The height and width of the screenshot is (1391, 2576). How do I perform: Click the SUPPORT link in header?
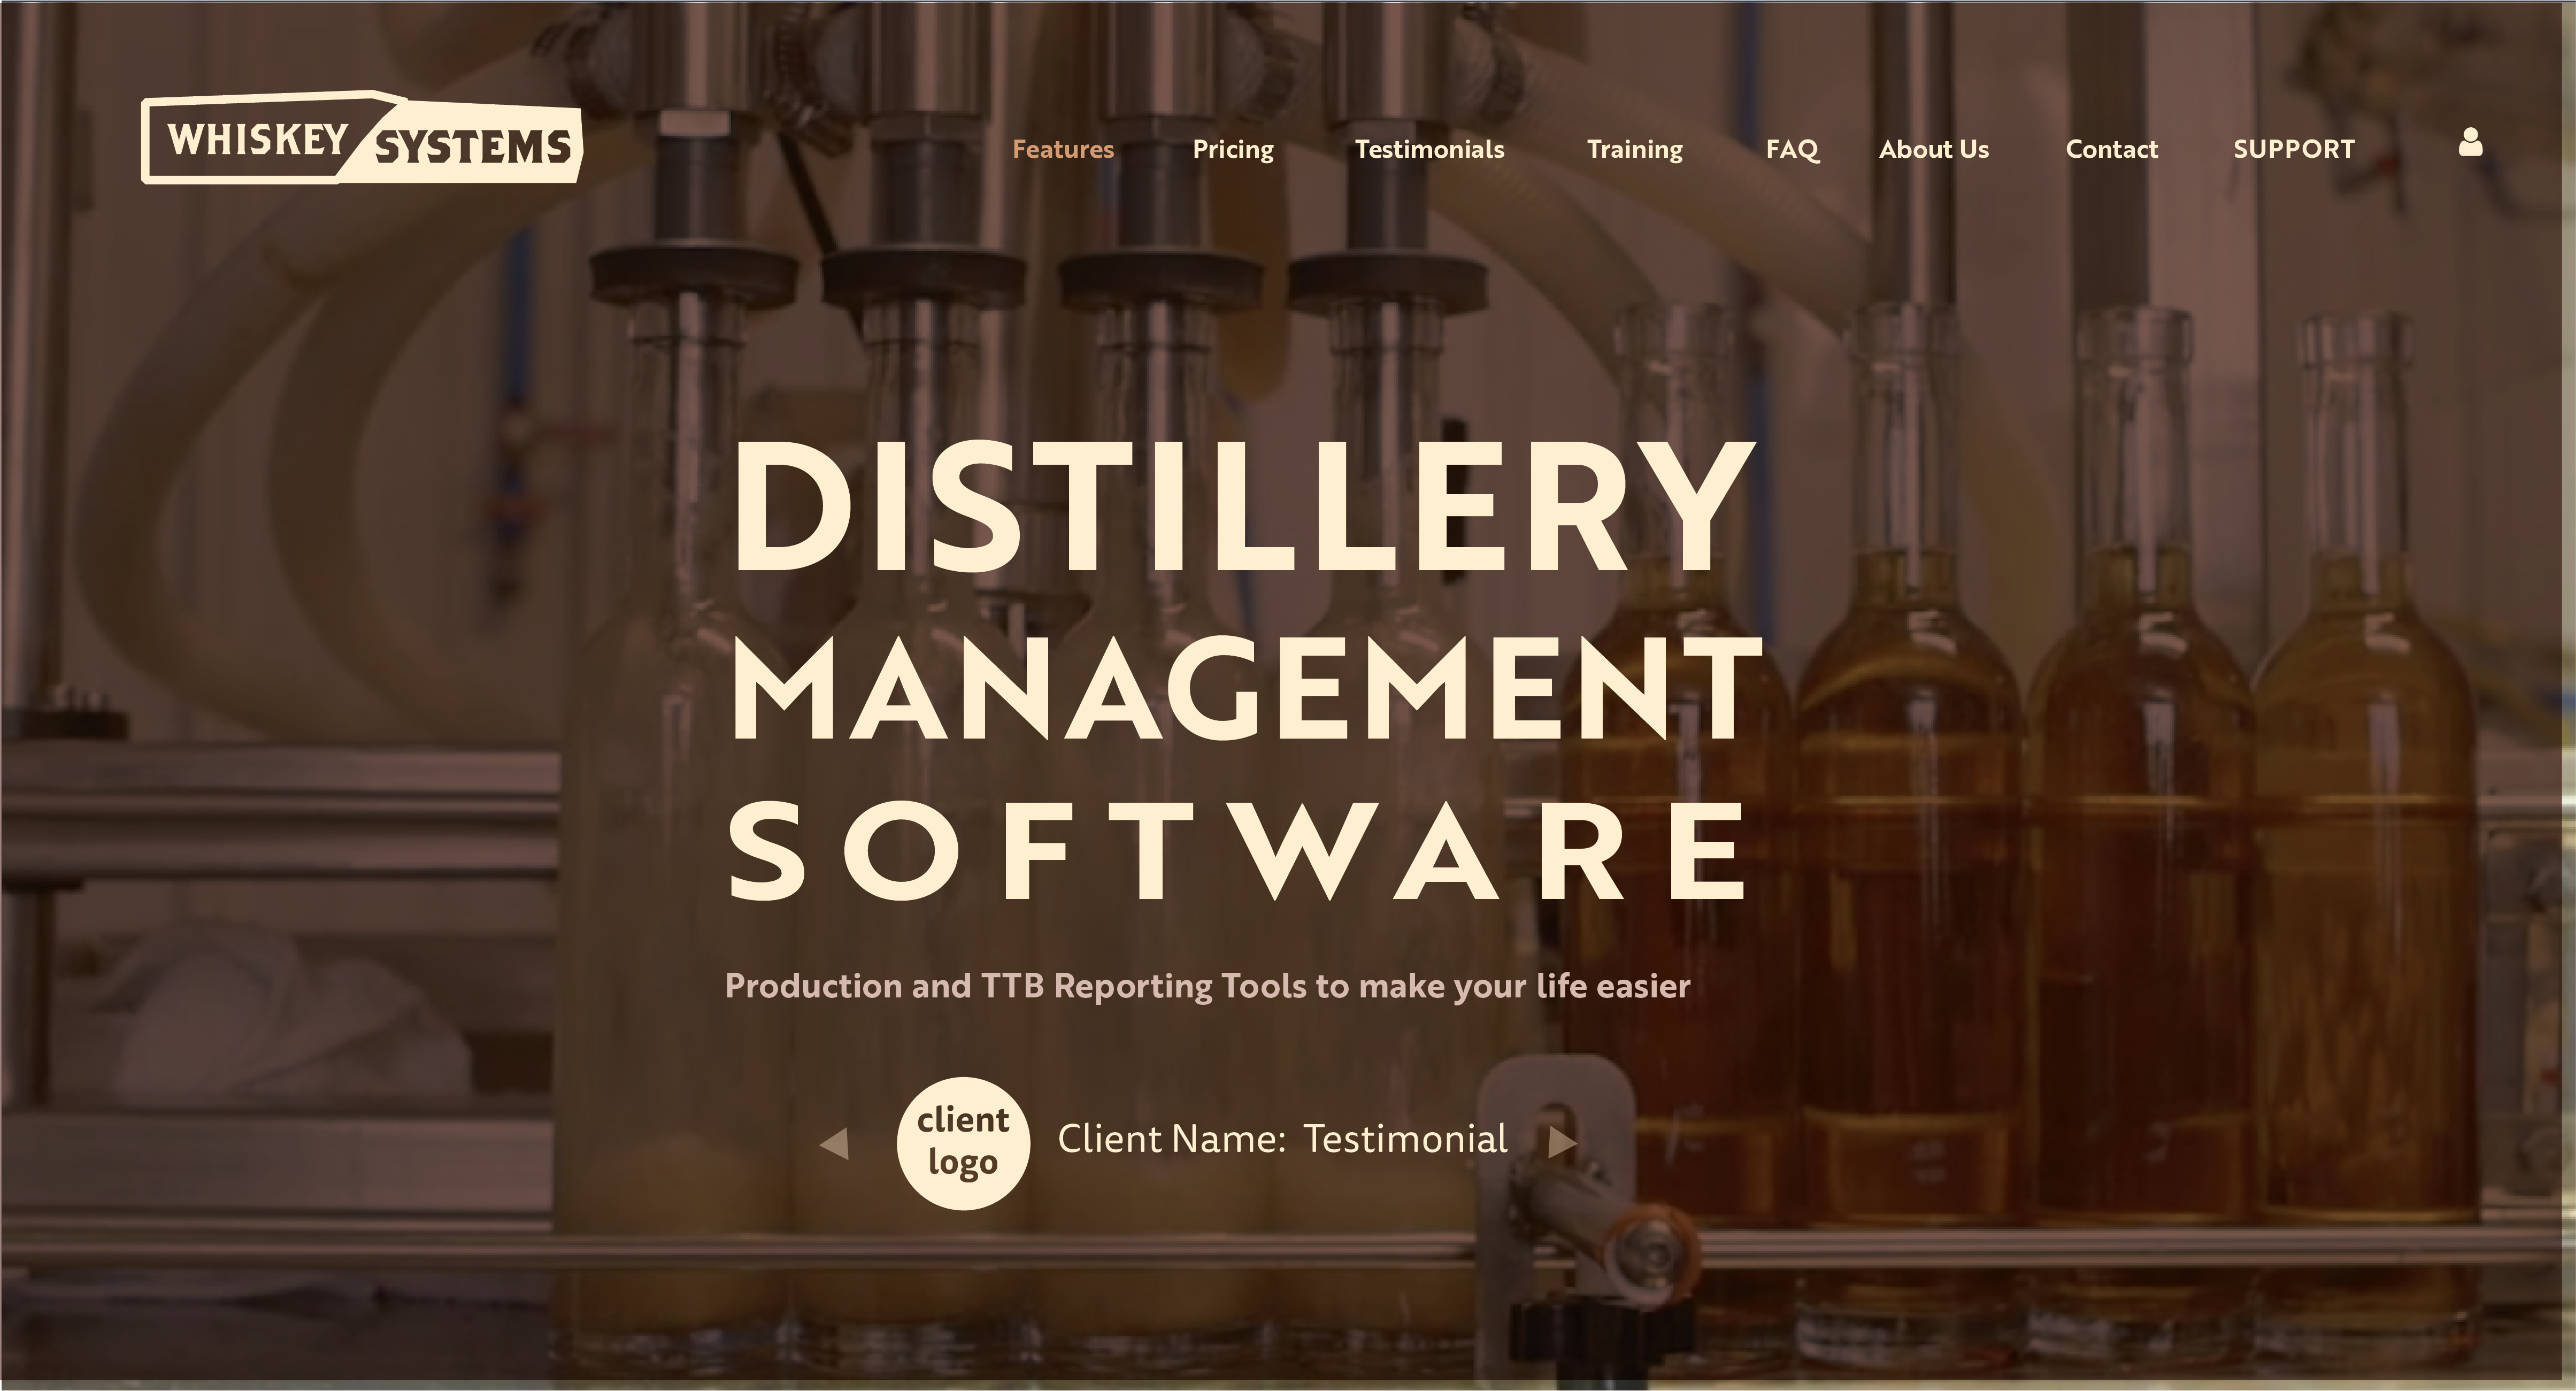pyautogui.click(x=2293, y=149)
